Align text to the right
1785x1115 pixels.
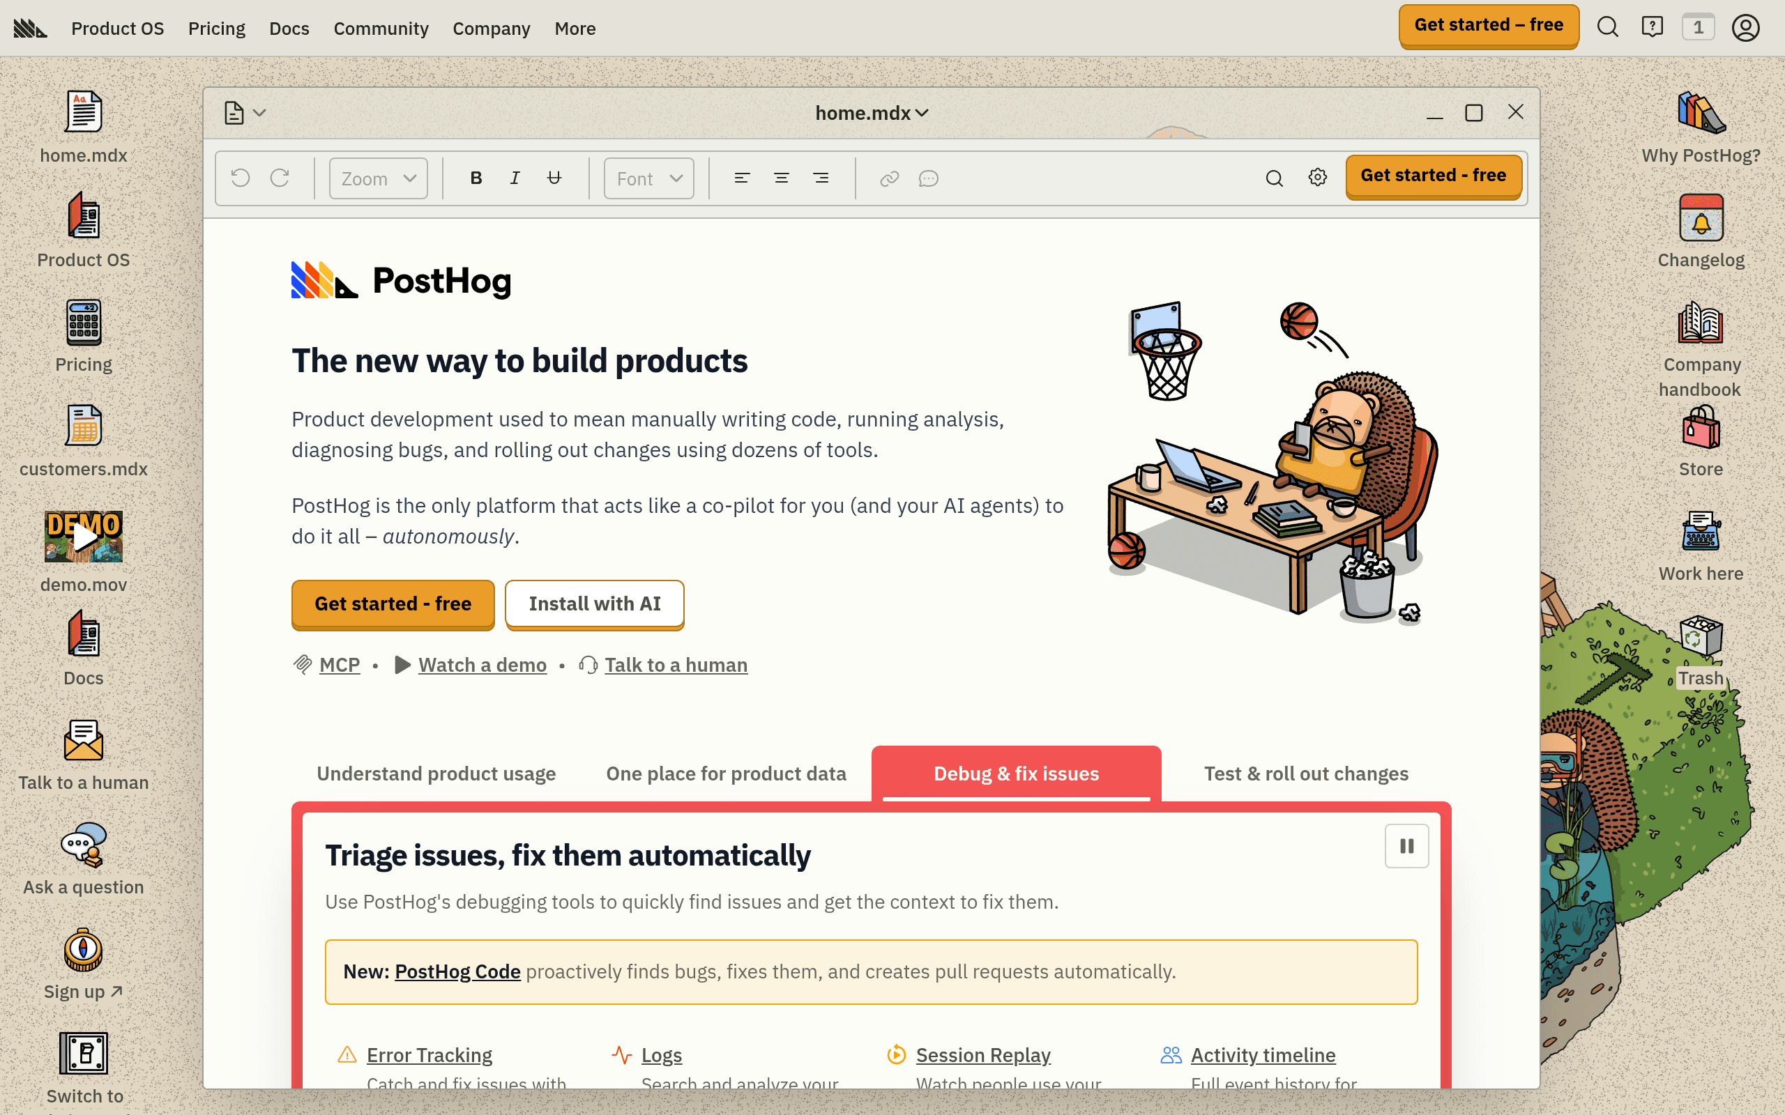click(x=820, y=178)
